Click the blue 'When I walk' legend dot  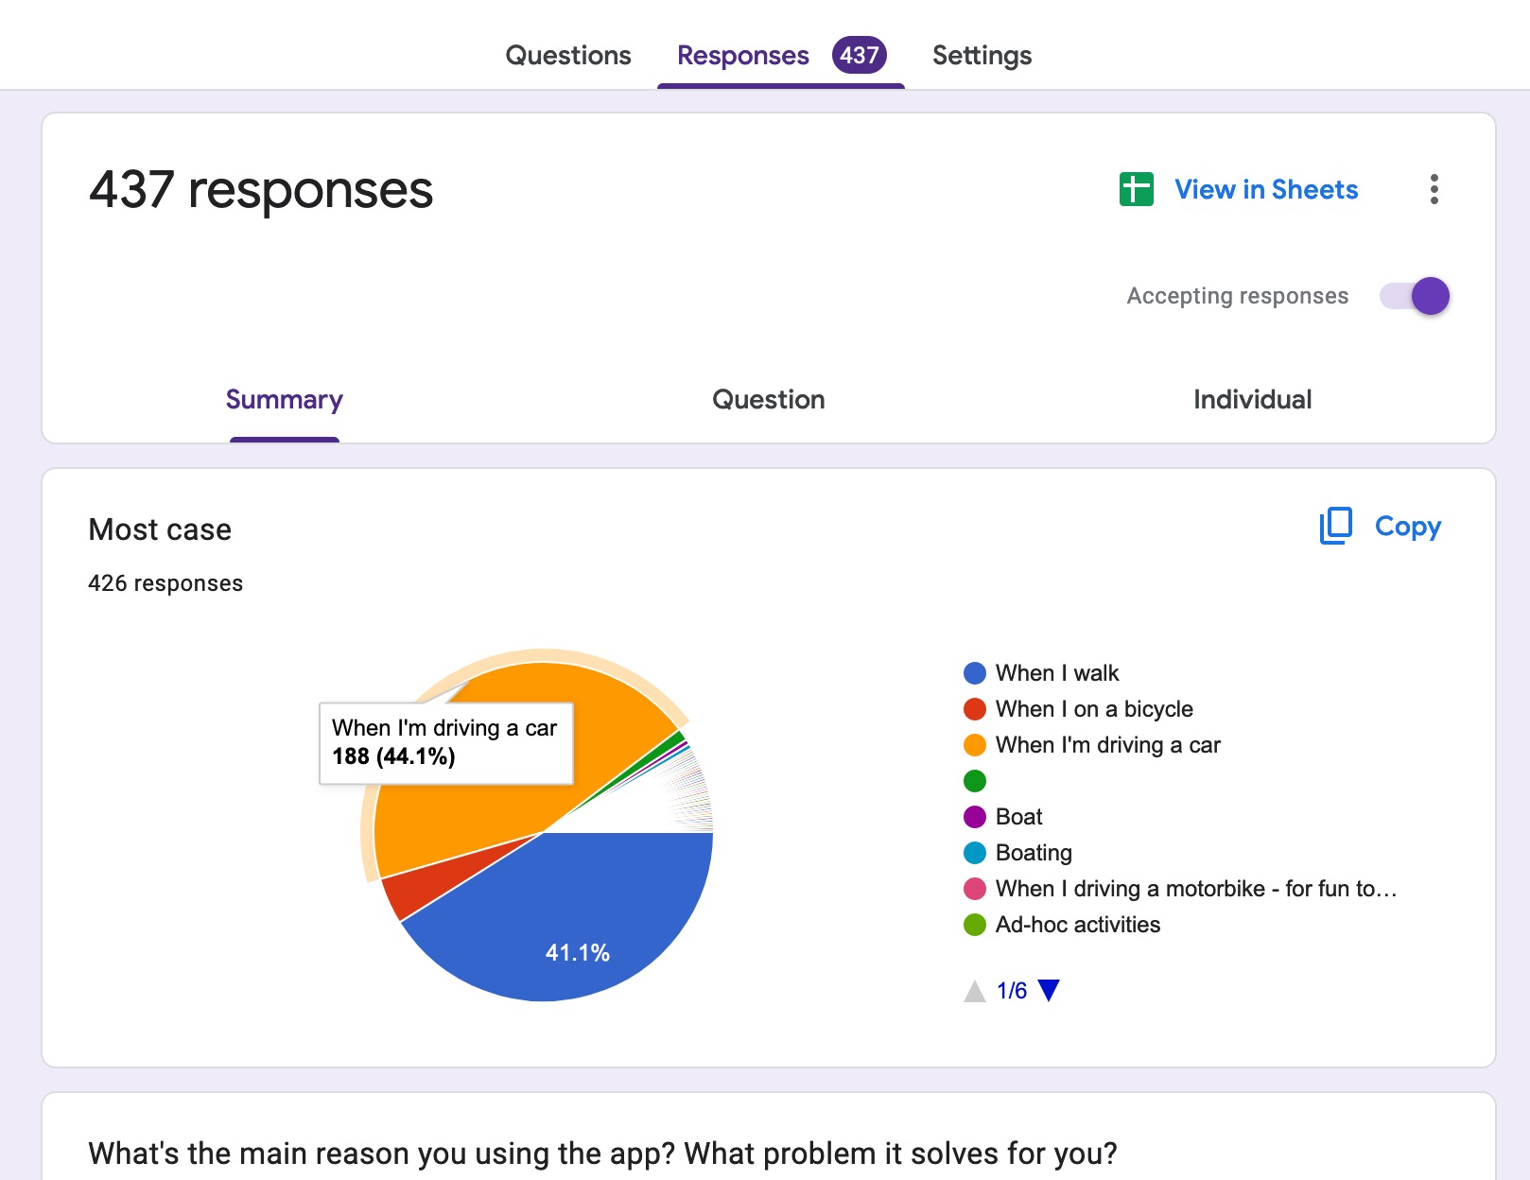[974, 673]
